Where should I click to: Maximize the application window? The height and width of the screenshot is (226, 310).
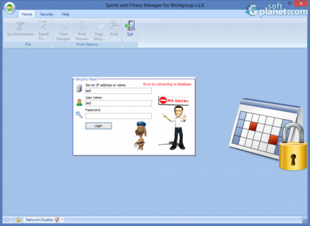[x=290, y=4]
